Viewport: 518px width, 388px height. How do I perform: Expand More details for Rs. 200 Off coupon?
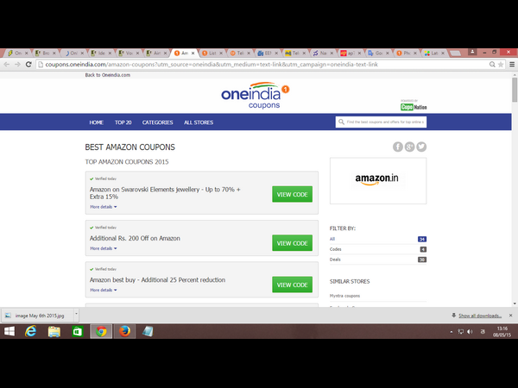click(x=103, y=248)
